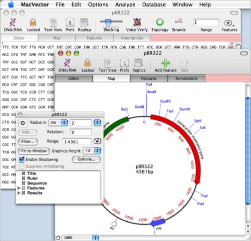The height and width of the screenshot is (241, 251).
Task: Click the Range field showing 1:4361
Action: tap(77, 141)
